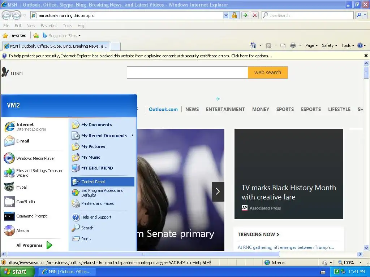
Task: Open the View menu
Action: click(31, 26)
